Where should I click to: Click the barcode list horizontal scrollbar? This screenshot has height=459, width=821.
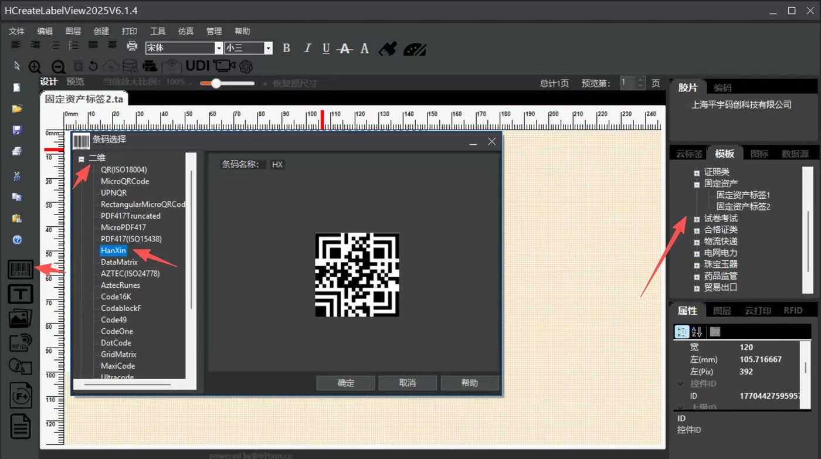coord(127,385)
